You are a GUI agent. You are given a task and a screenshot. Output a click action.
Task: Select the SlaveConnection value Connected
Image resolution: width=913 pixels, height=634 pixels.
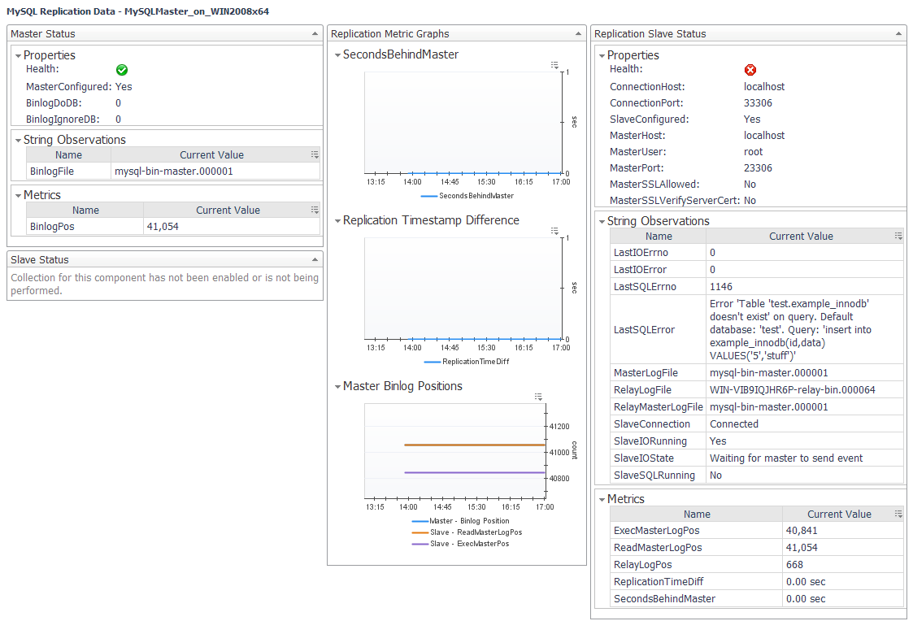[x=733, y=423]
